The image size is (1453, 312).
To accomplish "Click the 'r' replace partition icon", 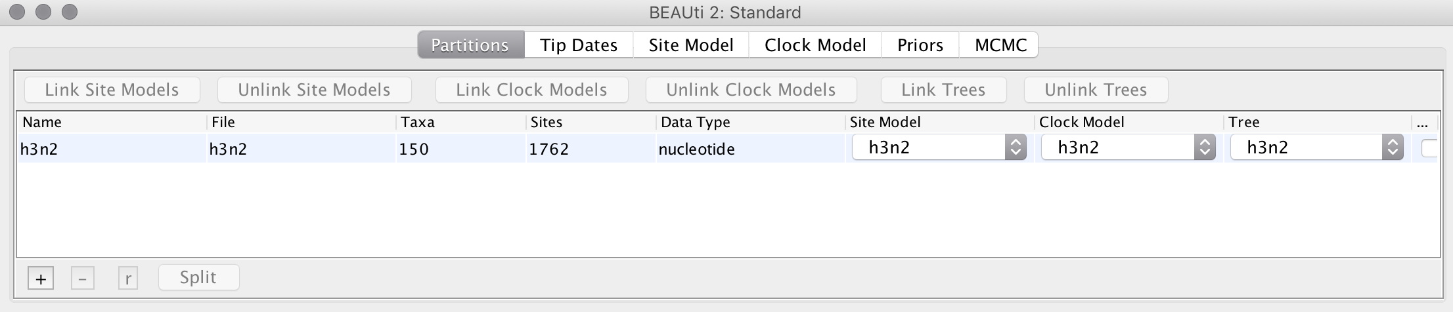I will point(128,279).
